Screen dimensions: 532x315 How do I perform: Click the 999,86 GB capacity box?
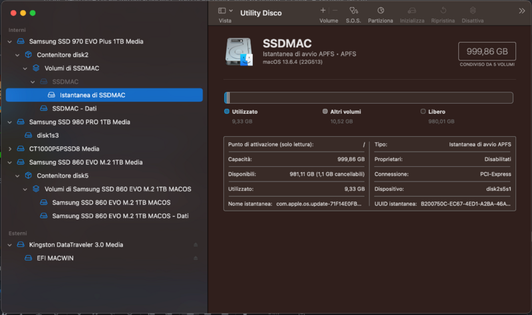point(487,51)
